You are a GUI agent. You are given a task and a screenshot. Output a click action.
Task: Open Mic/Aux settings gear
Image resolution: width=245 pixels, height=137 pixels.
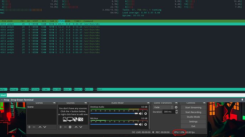[146, 124]
